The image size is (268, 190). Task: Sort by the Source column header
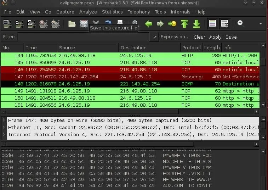point(88,47)
